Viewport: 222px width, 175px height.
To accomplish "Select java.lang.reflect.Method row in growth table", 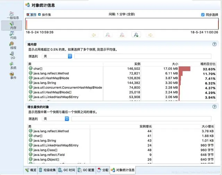I will click(121, 131).
